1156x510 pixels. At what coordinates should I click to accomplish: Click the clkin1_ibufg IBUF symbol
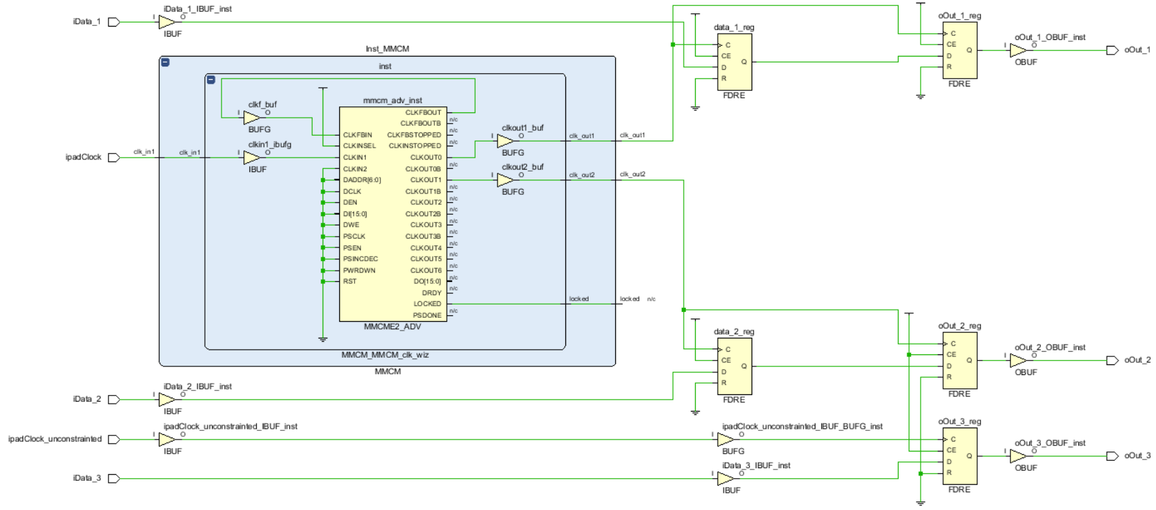click(251, 158)
